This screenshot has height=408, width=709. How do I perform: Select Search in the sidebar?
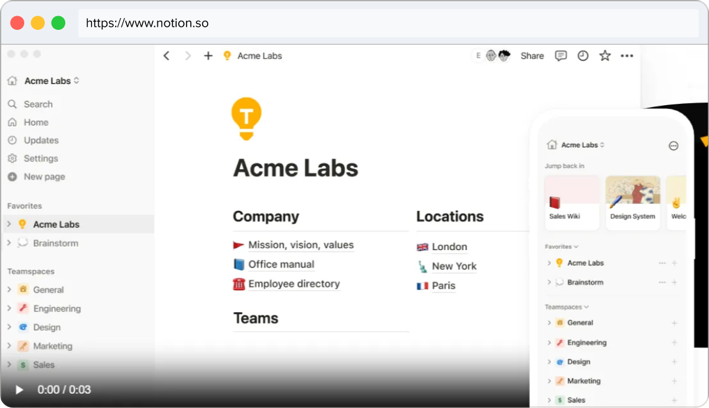(x=38, y=104)
